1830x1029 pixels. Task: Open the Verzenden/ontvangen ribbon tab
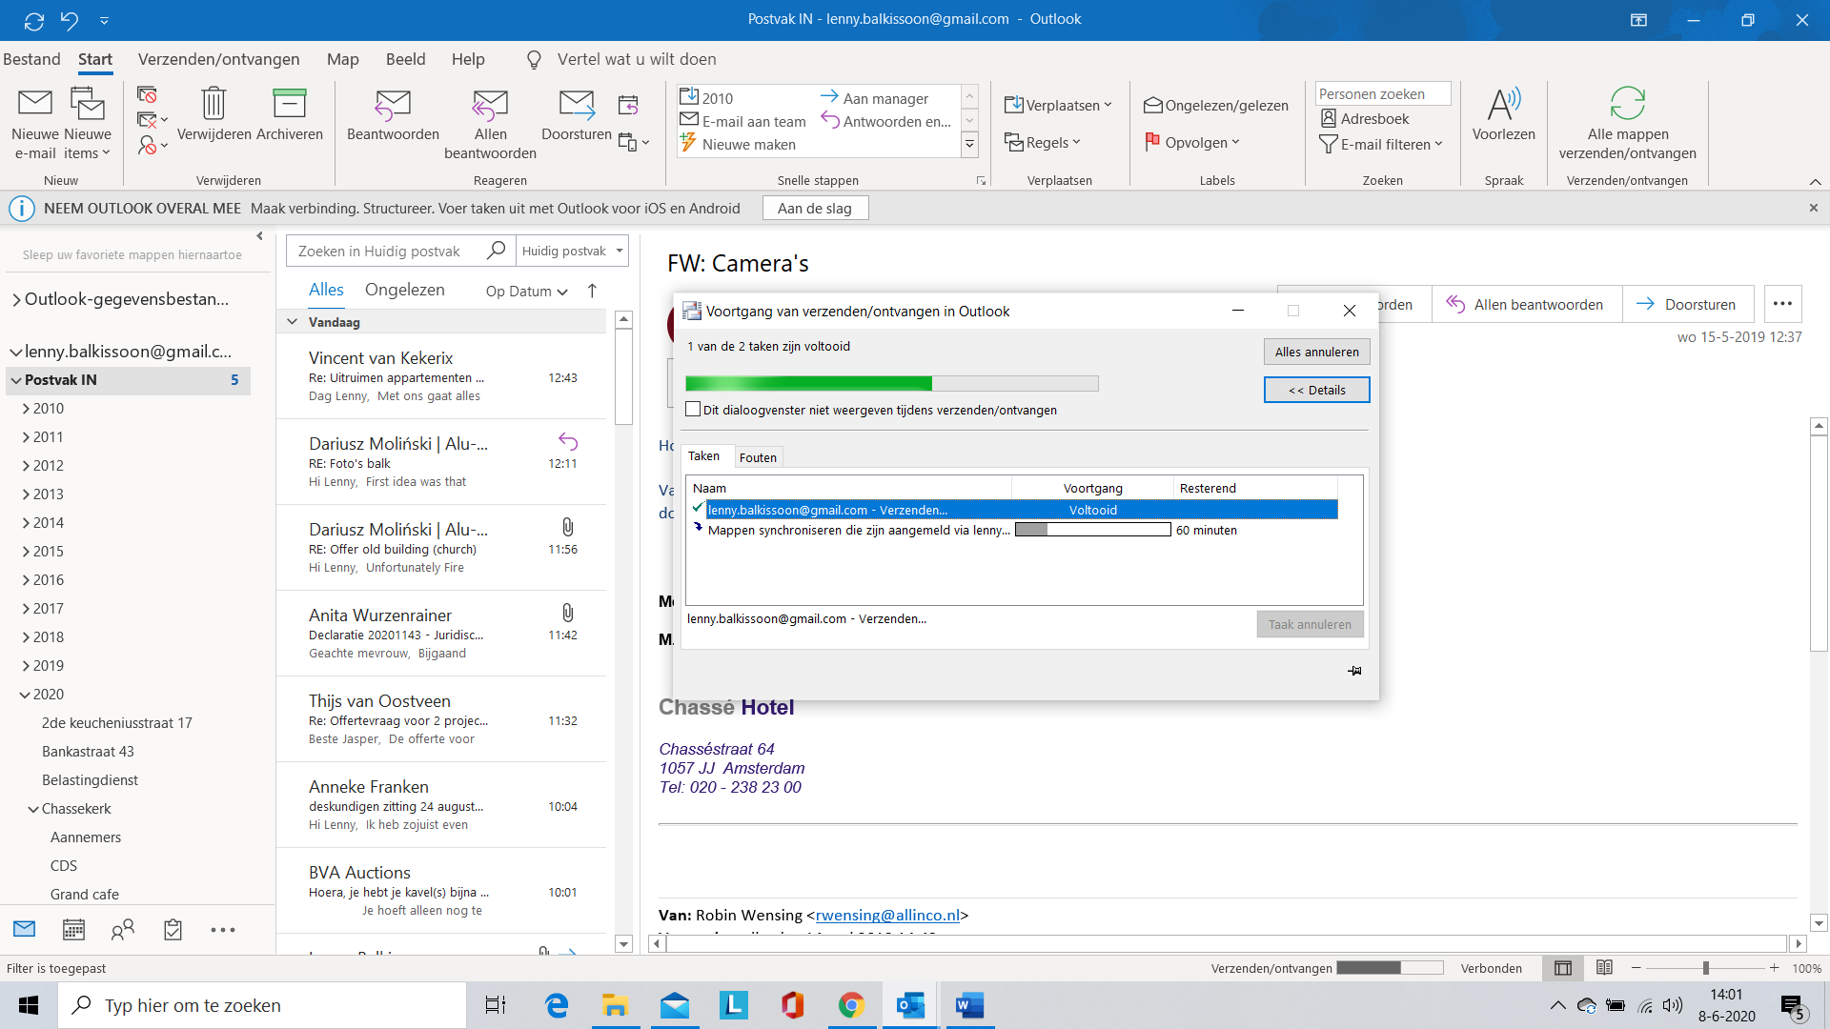[218, 59]
